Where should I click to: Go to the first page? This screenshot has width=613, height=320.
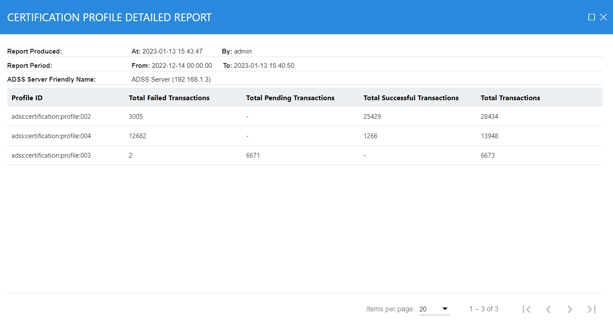(526, 309)
